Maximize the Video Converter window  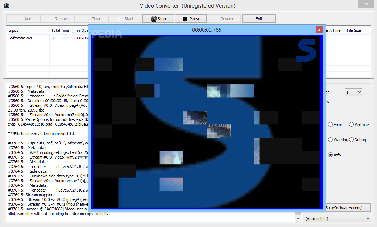353,4
